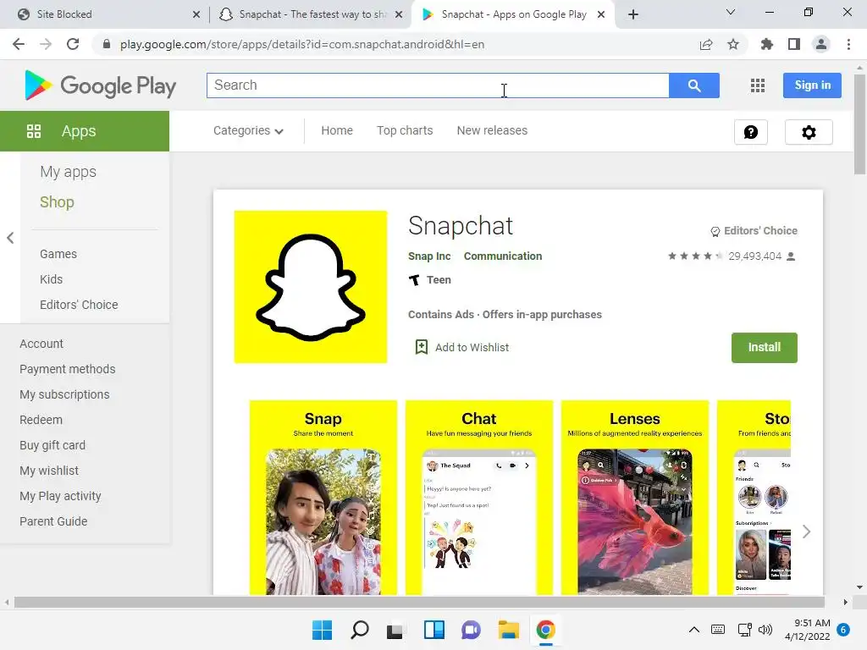
Task: Open the new tab plus button
Action: point(633,14)
